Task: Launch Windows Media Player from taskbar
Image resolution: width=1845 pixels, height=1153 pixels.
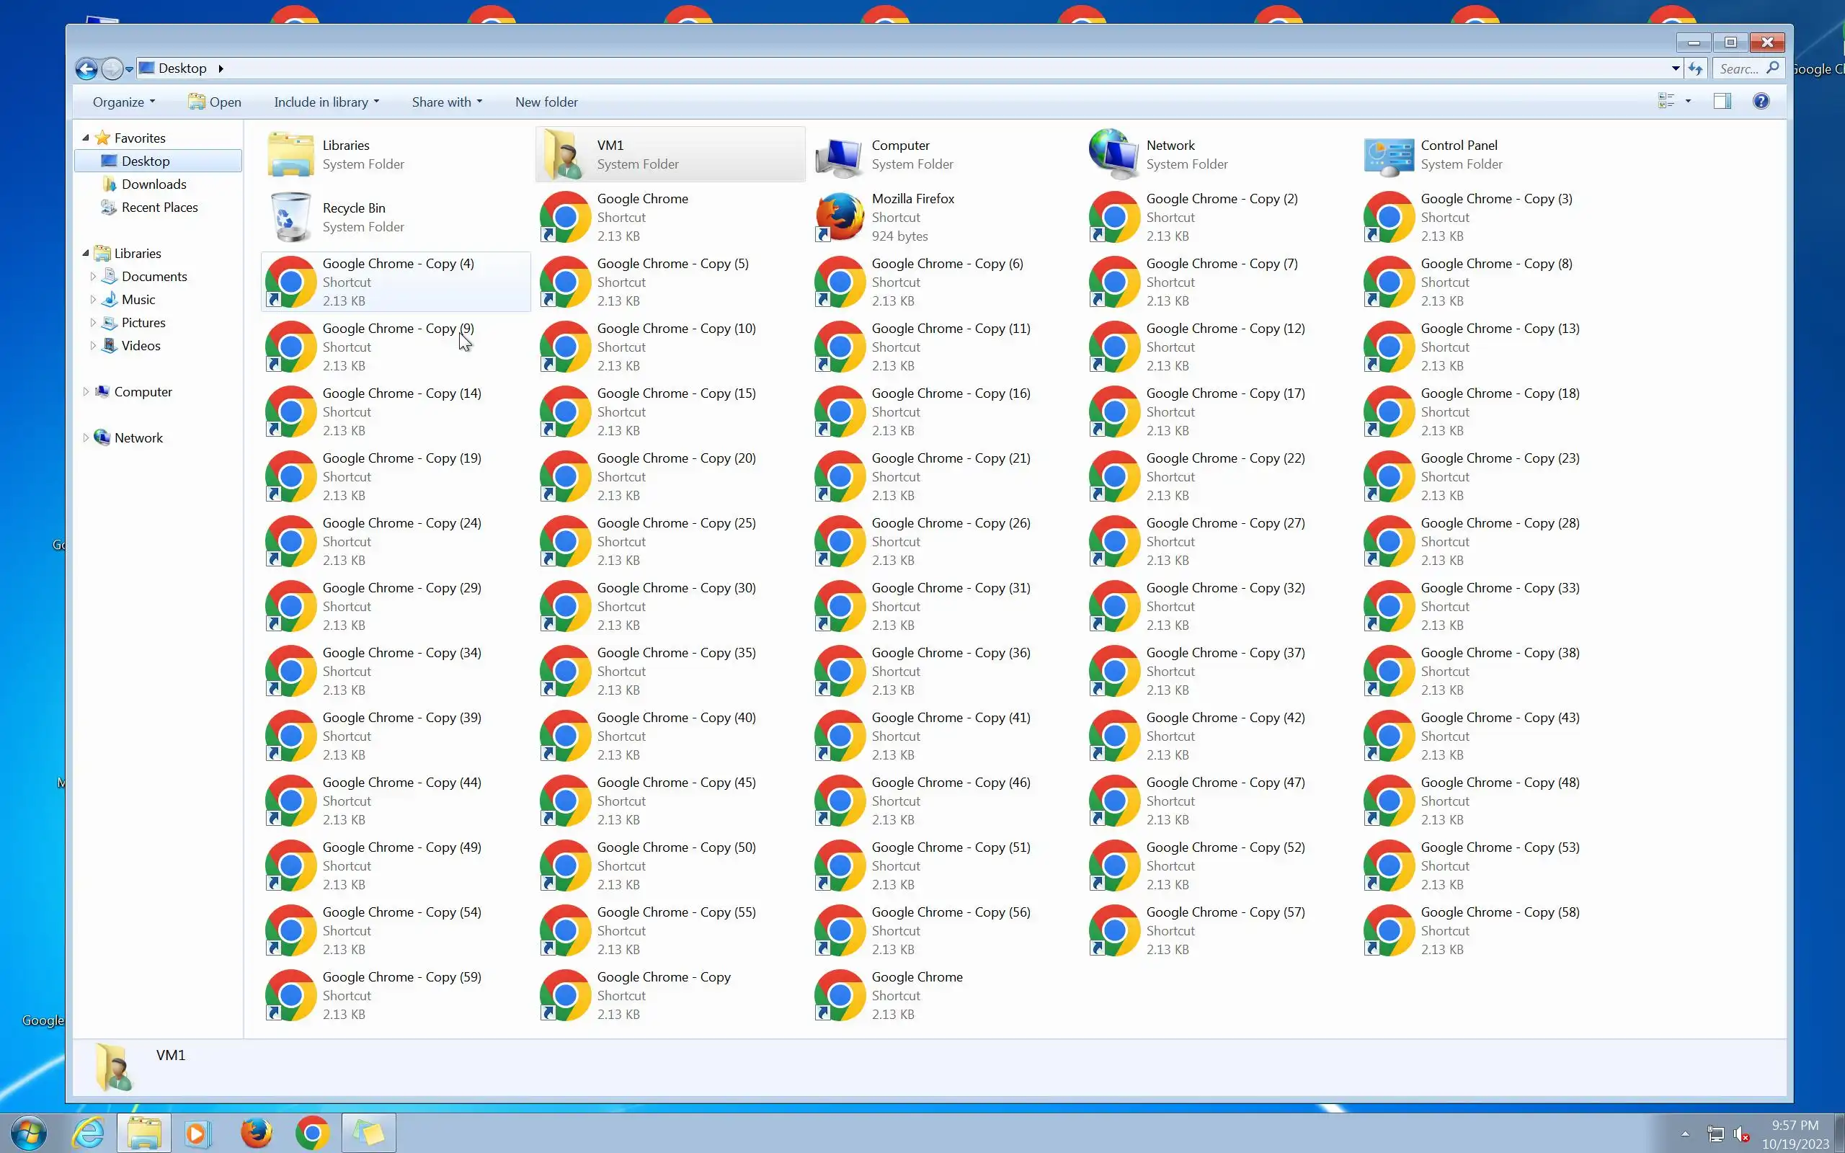Action: point(197,1132)
